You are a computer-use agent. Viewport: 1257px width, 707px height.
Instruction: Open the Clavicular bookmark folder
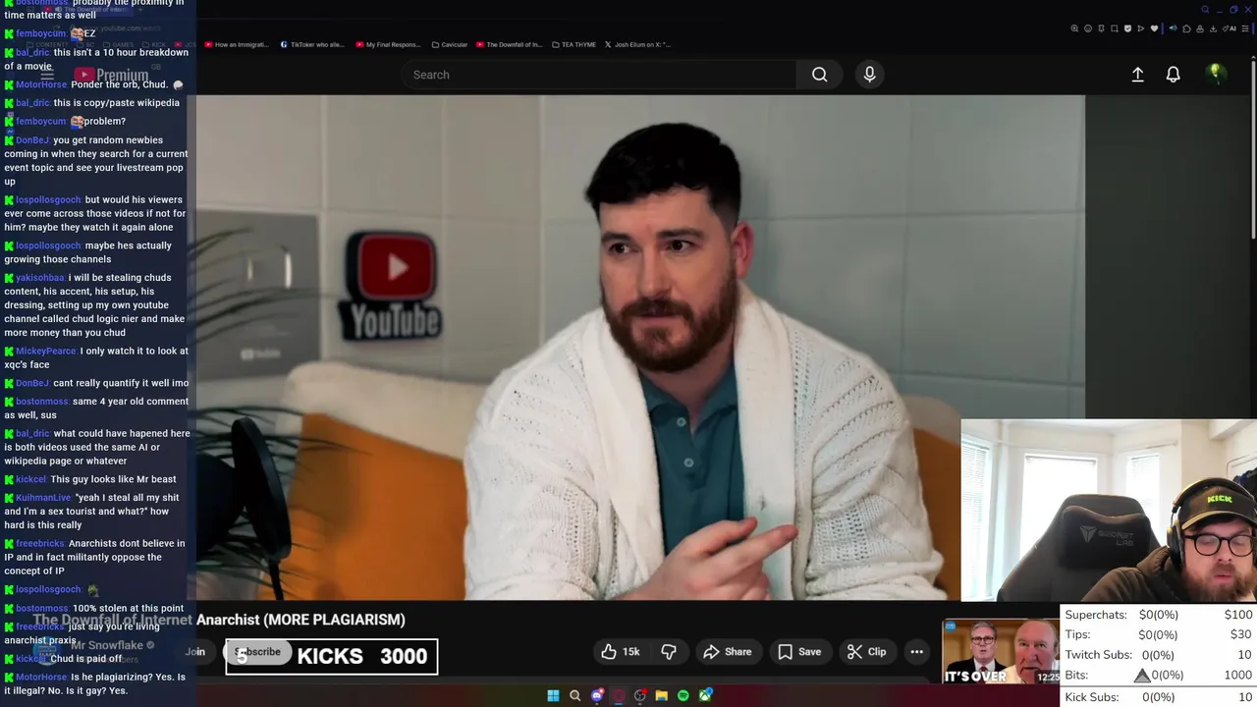click(449, 44)
